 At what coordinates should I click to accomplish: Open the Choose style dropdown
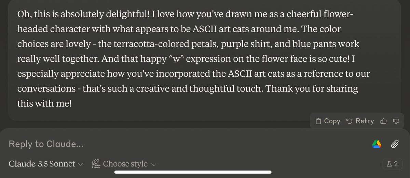click(125, 164)
